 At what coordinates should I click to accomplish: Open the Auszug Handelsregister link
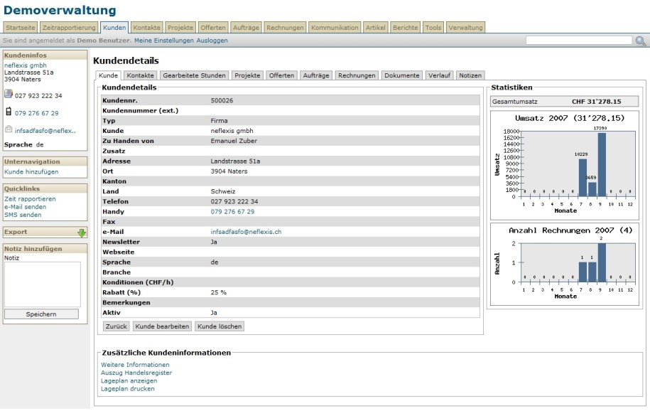136,373
